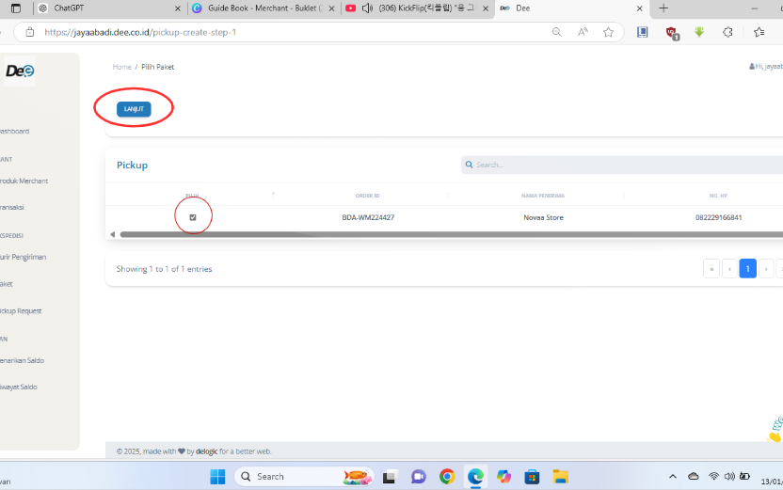The width and height of the screenshot is (783, 490).
Task: Open a new browser tab
Action: tap(663, 8)
